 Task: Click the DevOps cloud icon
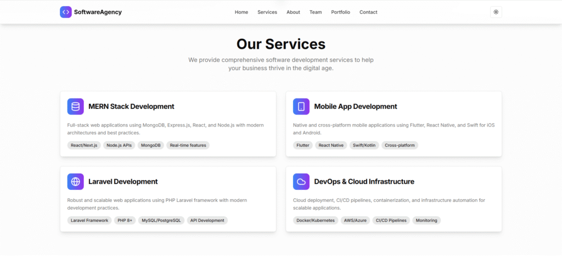[x=301, y=181]
